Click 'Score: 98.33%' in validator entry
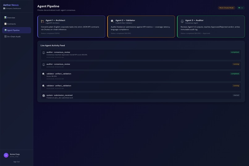 tap(52, 76)
